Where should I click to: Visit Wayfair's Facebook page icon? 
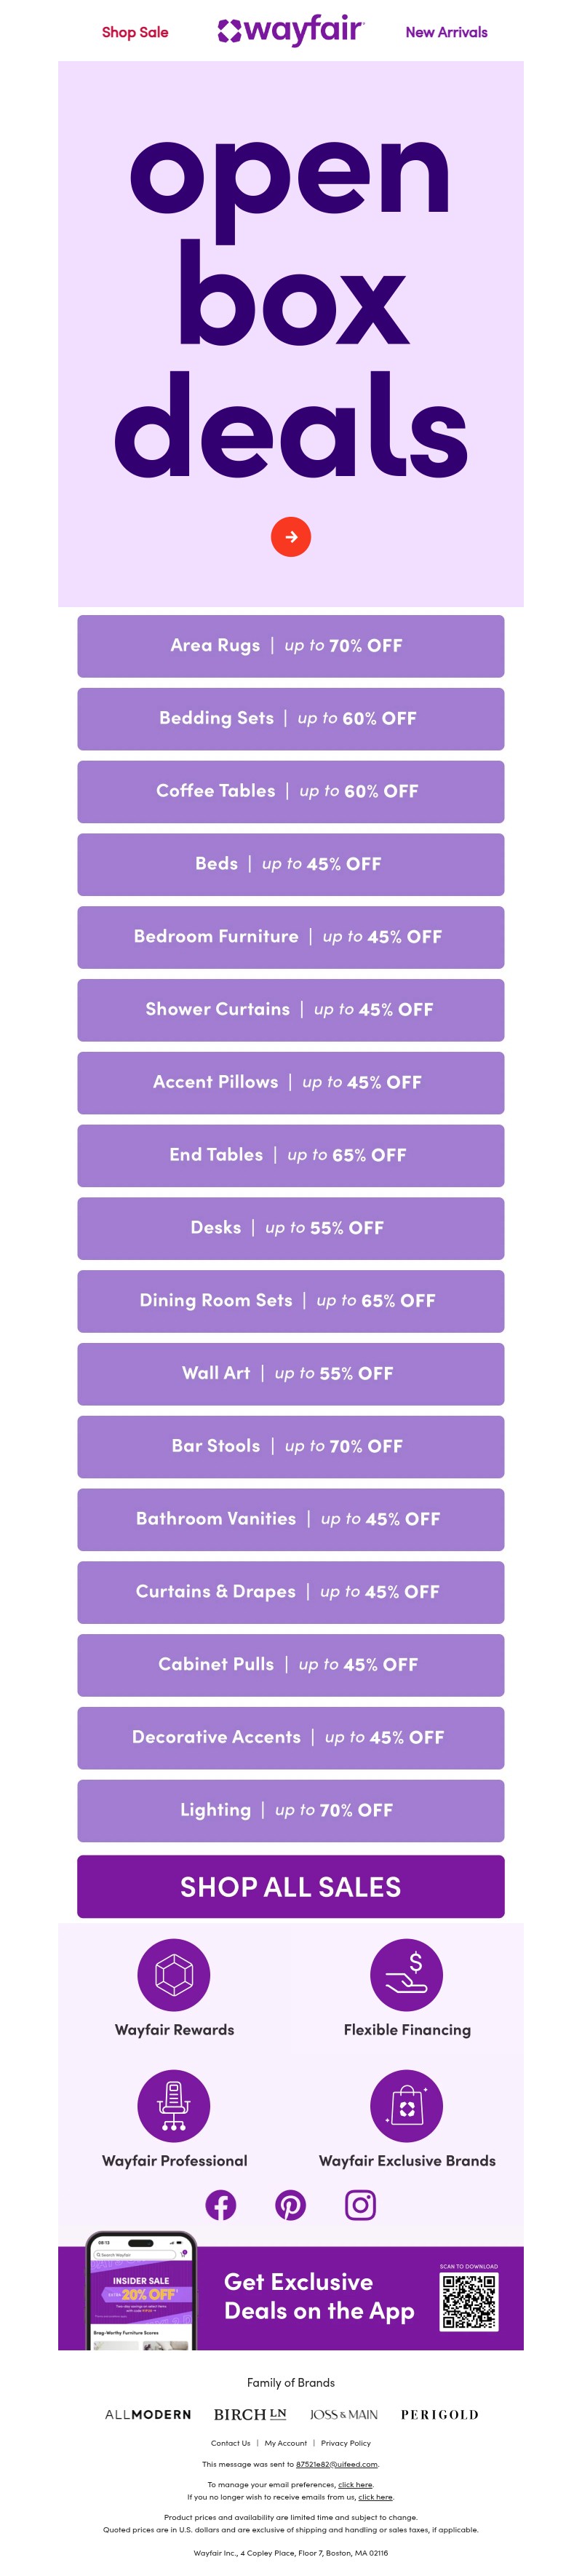tap(221, 2205)
